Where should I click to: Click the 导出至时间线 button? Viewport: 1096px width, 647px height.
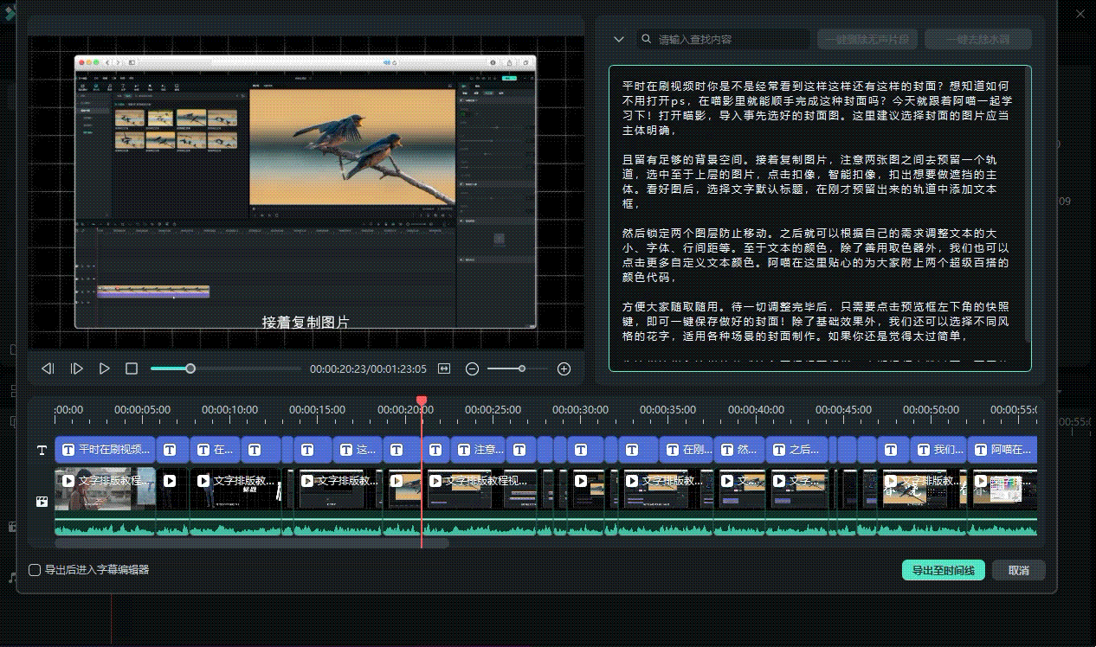pyautogui.click(x=943, y=570)
